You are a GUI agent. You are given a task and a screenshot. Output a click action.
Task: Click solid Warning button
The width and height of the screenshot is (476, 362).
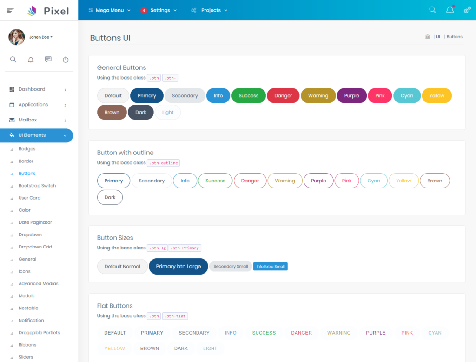[318, 96]
